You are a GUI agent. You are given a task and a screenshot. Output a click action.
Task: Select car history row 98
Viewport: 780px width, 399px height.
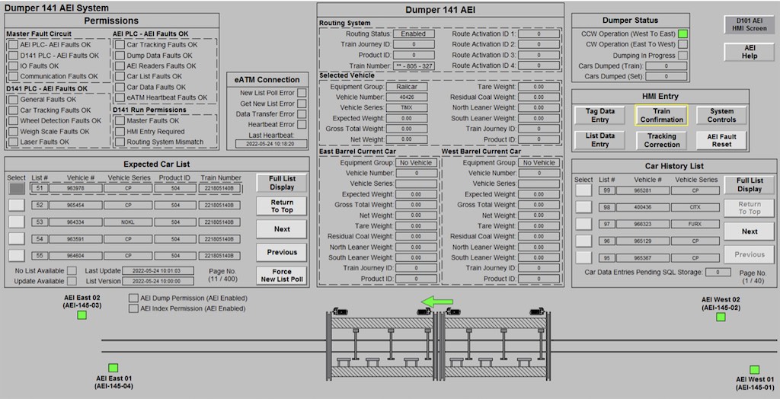(x=583, y=207)
